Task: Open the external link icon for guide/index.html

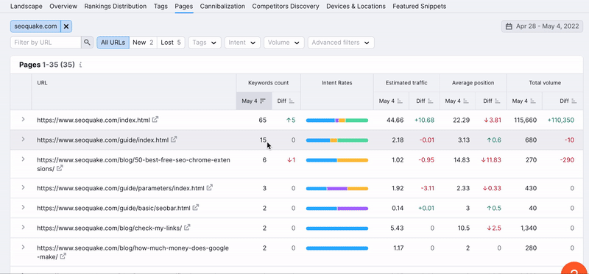Action: tap(174, 140)
